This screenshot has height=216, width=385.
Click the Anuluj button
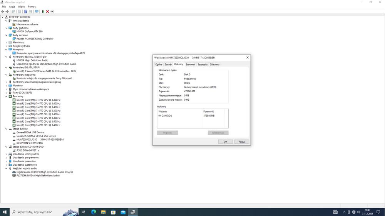pos(242,142)
